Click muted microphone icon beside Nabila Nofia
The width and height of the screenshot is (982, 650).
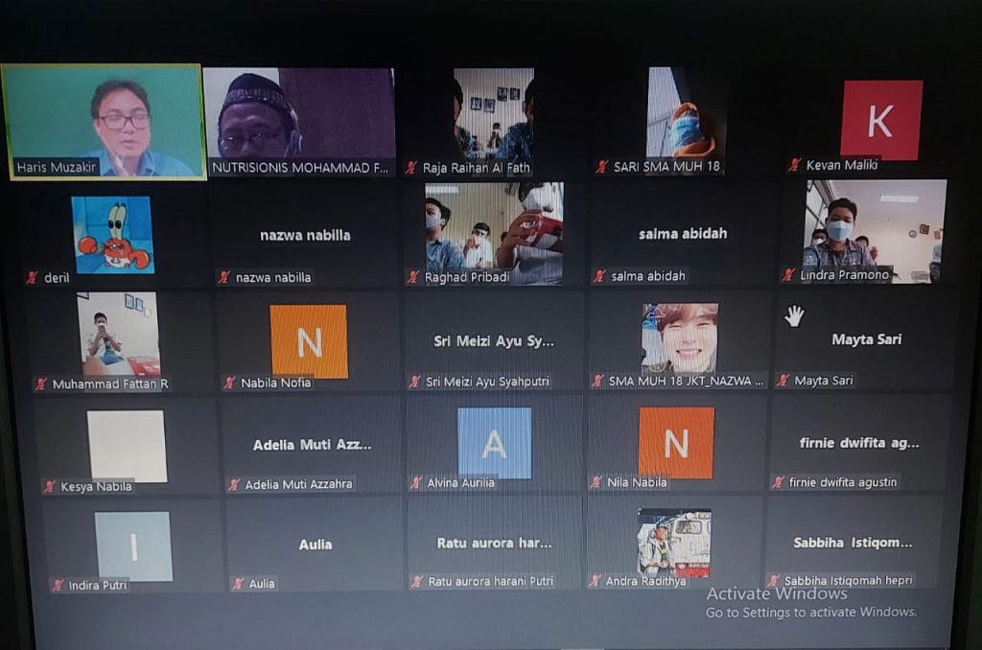coord(229,383)
